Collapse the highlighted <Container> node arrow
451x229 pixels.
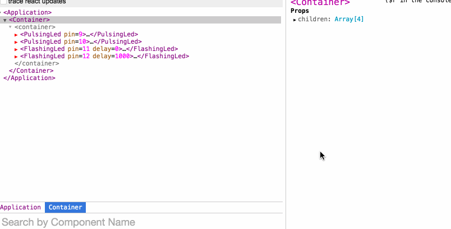point(5,20)
